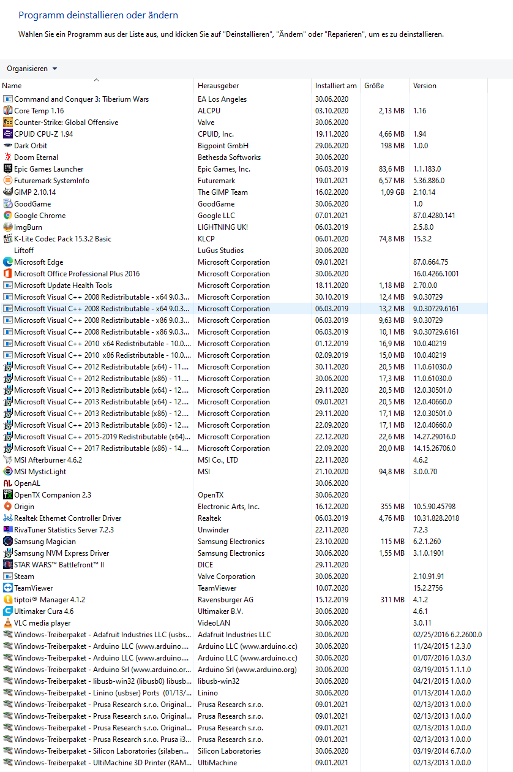Click the Microsoft Office Professional Plus icon

8,274
